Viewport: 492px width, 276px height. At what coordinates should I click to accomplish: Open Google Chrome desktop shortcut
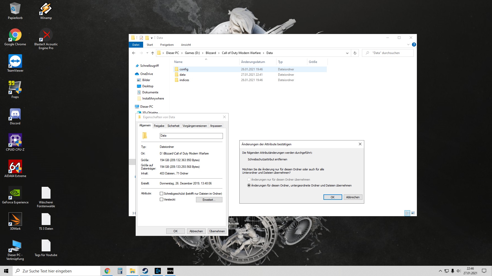[15, 37]
